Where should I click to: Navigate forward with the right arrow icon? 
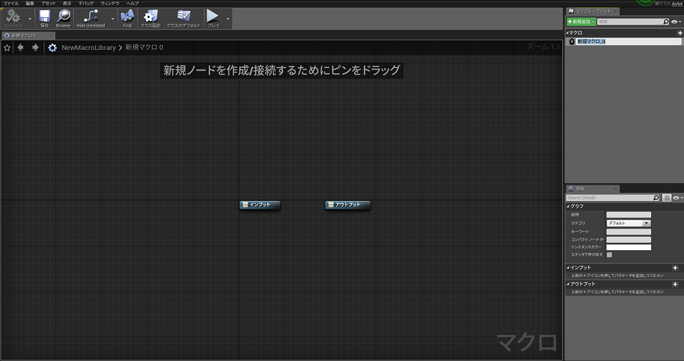click(36, 48)
